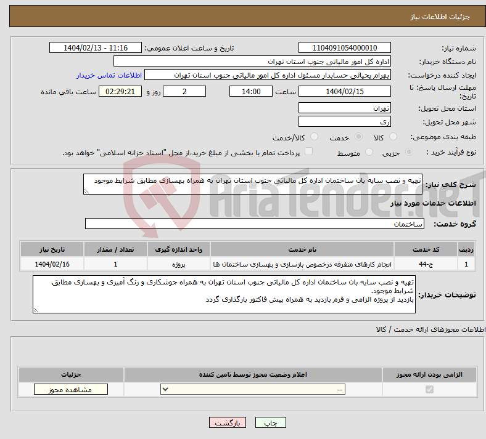Click the need number field 1104091054000010
The height and width of the screenshot is (439, 486).
point(344,47)
